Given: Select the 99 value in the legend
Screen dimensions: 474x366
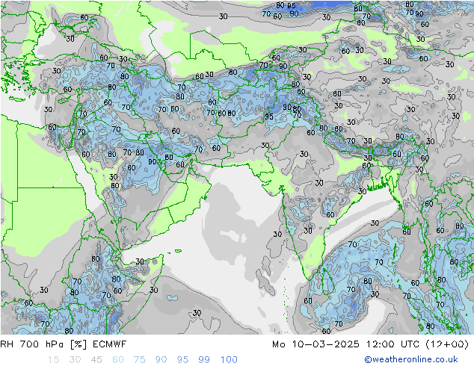Looking at the screenshot, I should (204, 360).
